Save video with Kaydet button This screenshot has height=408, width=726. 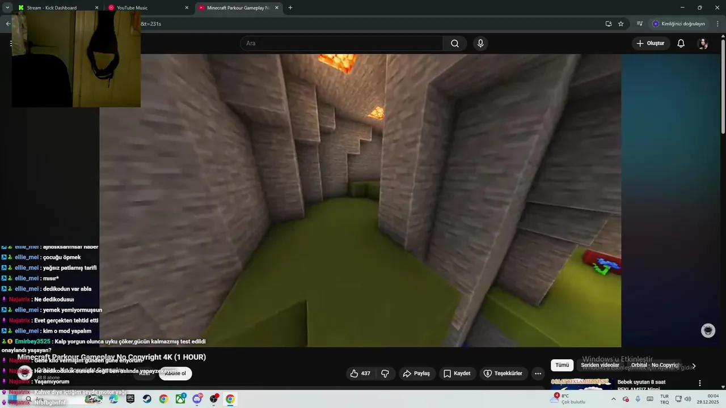(x=457, y=373)
